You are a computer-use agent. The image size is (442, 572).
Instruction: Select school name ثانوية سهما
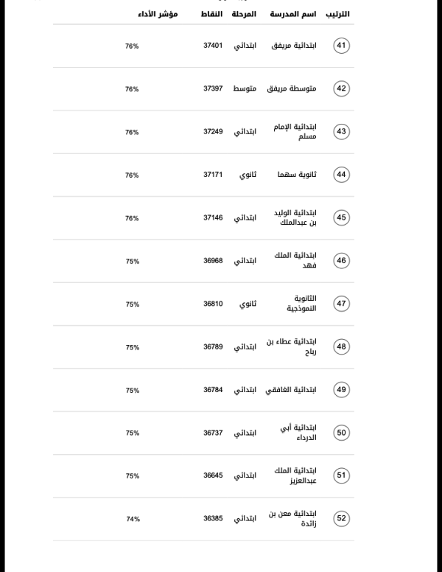297,175
